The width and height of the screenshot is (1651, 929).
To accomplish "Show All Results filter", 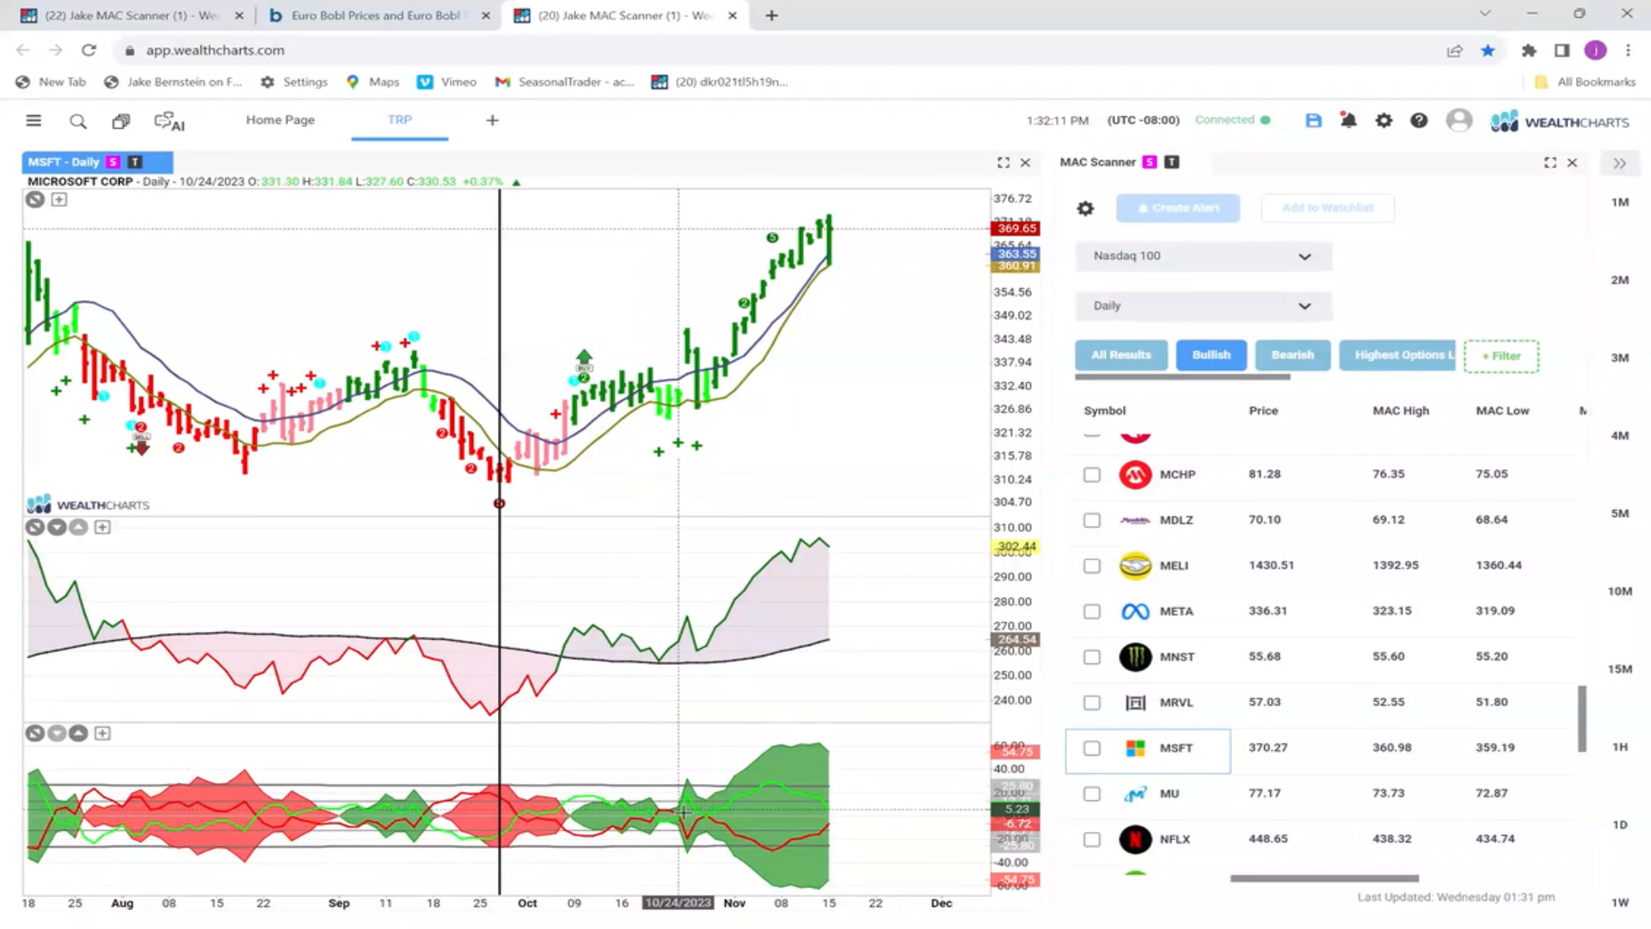I will [x=1121, y=355].
